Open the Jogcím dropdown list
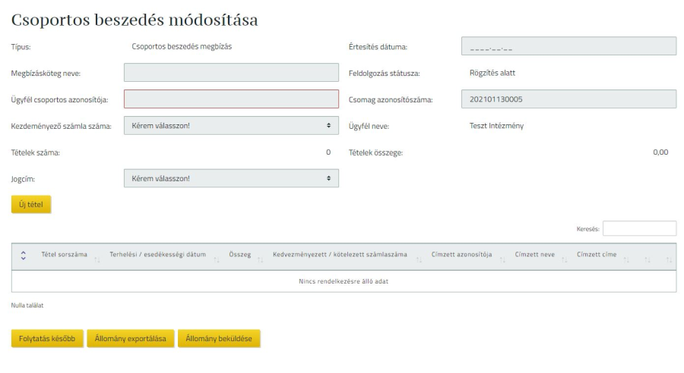The image size is (684, 373). pyautogui.click(x=231, y=178)
